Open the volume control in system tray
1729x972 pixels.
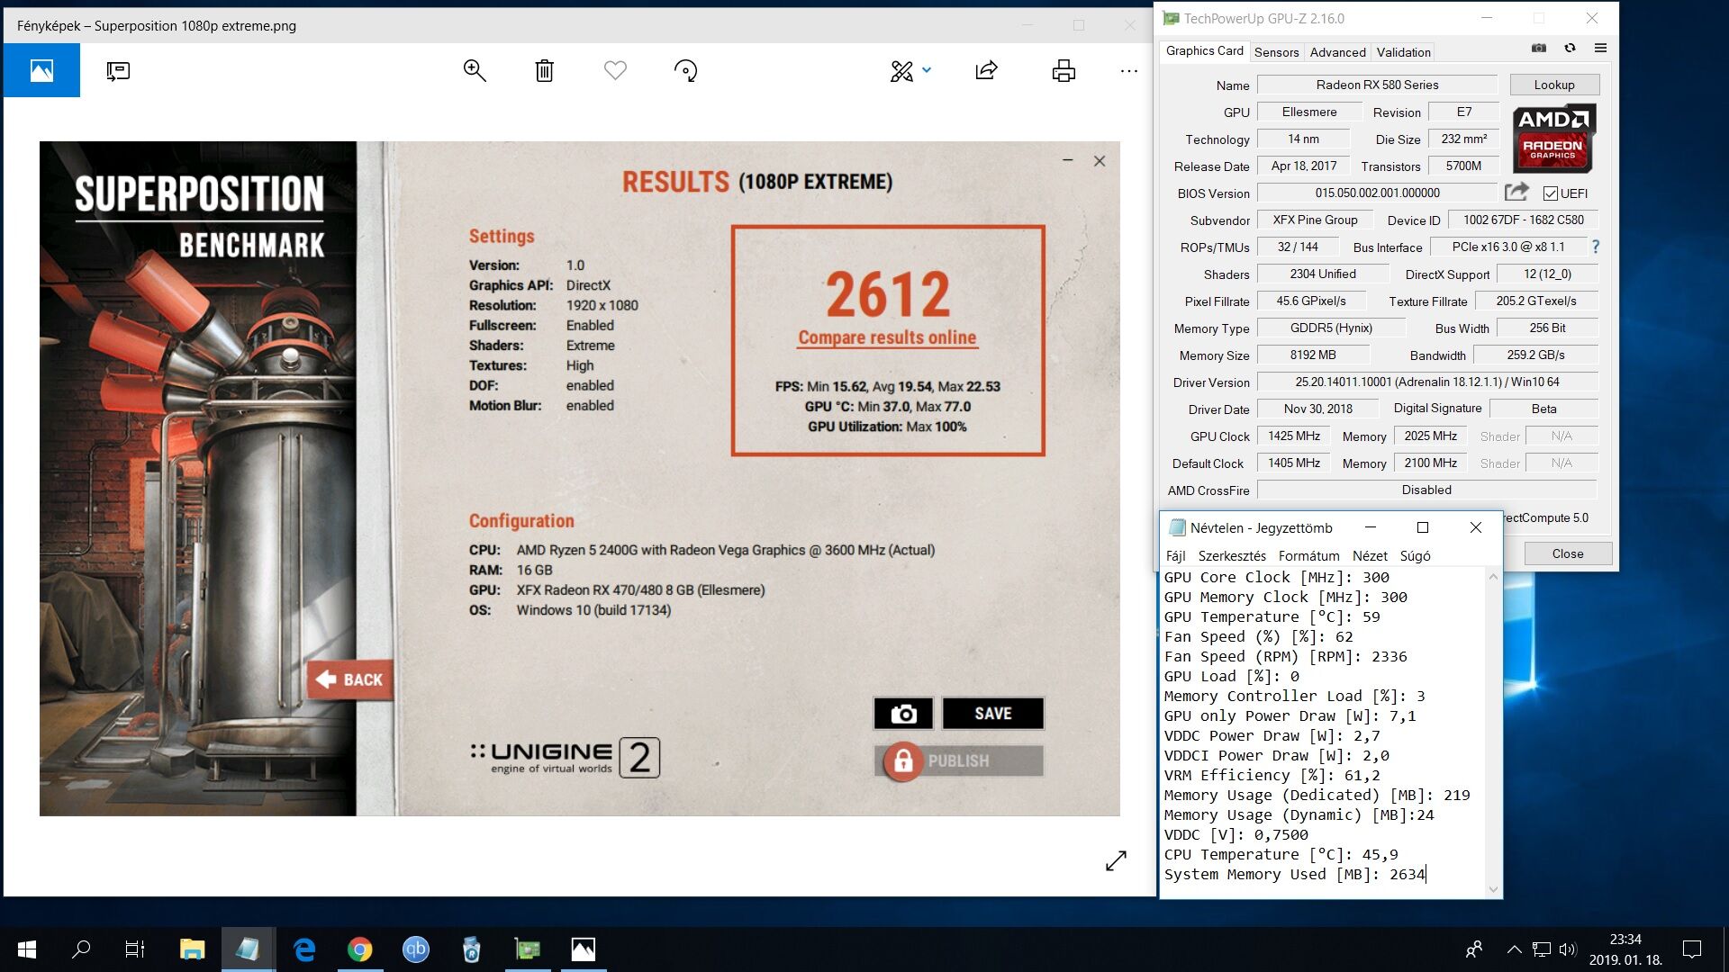coord(1568,949)
